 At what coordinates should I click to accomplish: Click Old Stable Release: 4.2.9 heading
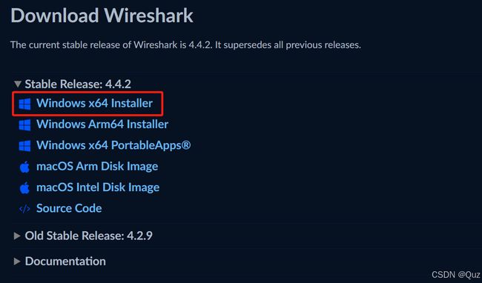click(x=88, y=236)
